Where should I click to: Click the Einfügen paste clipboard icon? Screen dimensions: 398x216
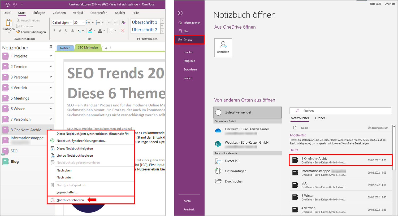coord(9,23)
